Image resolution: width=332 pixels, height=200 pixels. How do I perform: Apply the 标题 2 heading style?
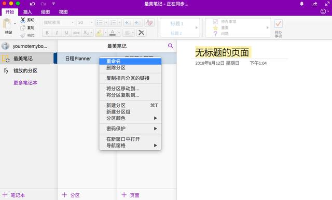(x=176, y=33)
